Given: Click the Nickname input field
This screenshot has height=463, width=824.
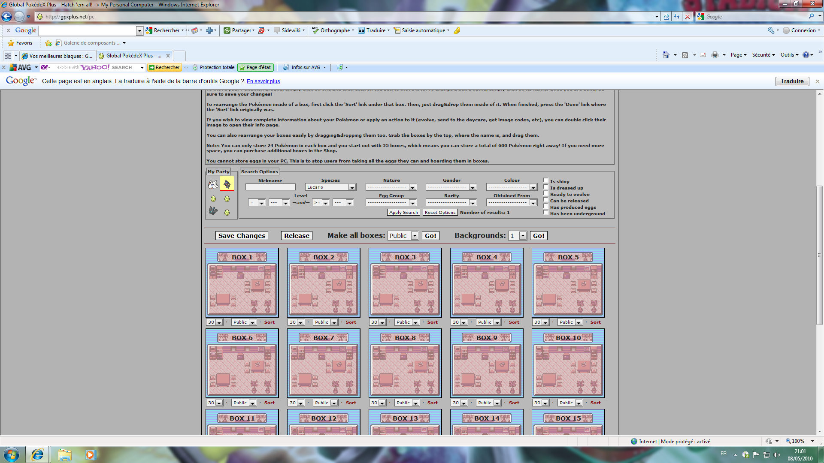Looking at the screenshot, I should click(270, 187).
